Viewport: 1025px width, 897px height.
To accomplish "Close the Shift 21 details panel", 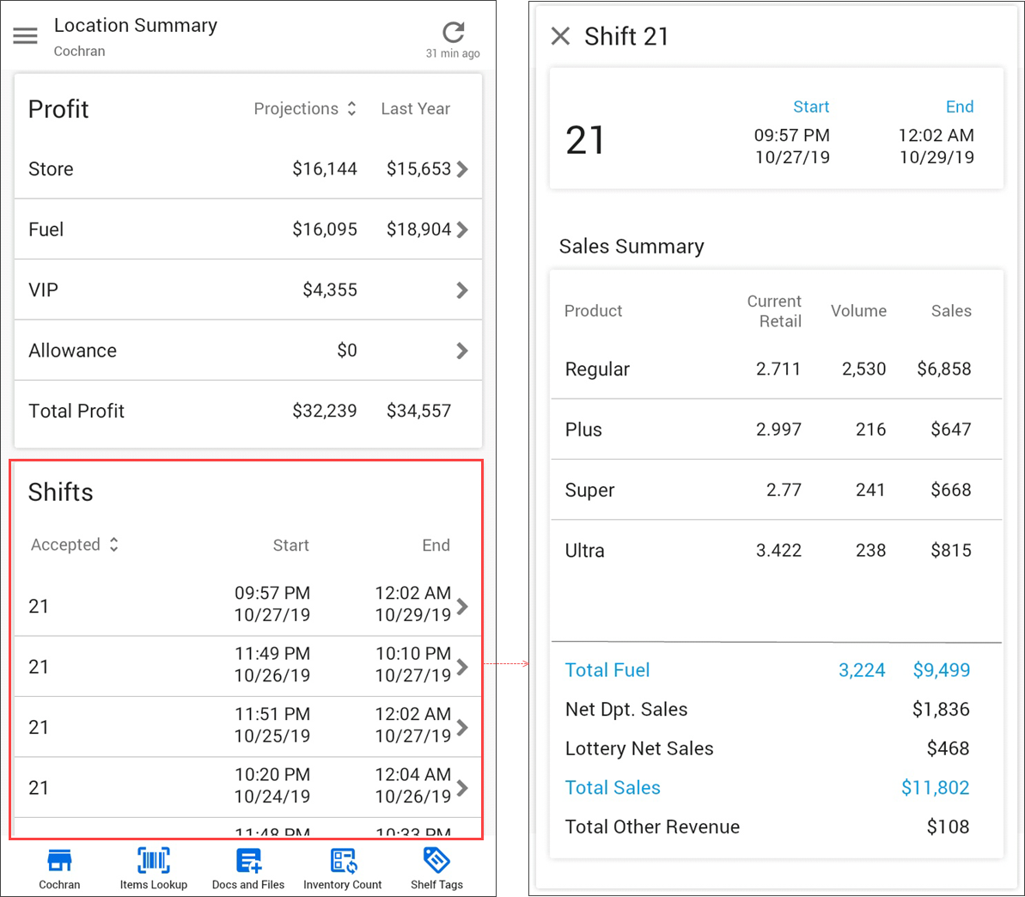I will 560,36.
